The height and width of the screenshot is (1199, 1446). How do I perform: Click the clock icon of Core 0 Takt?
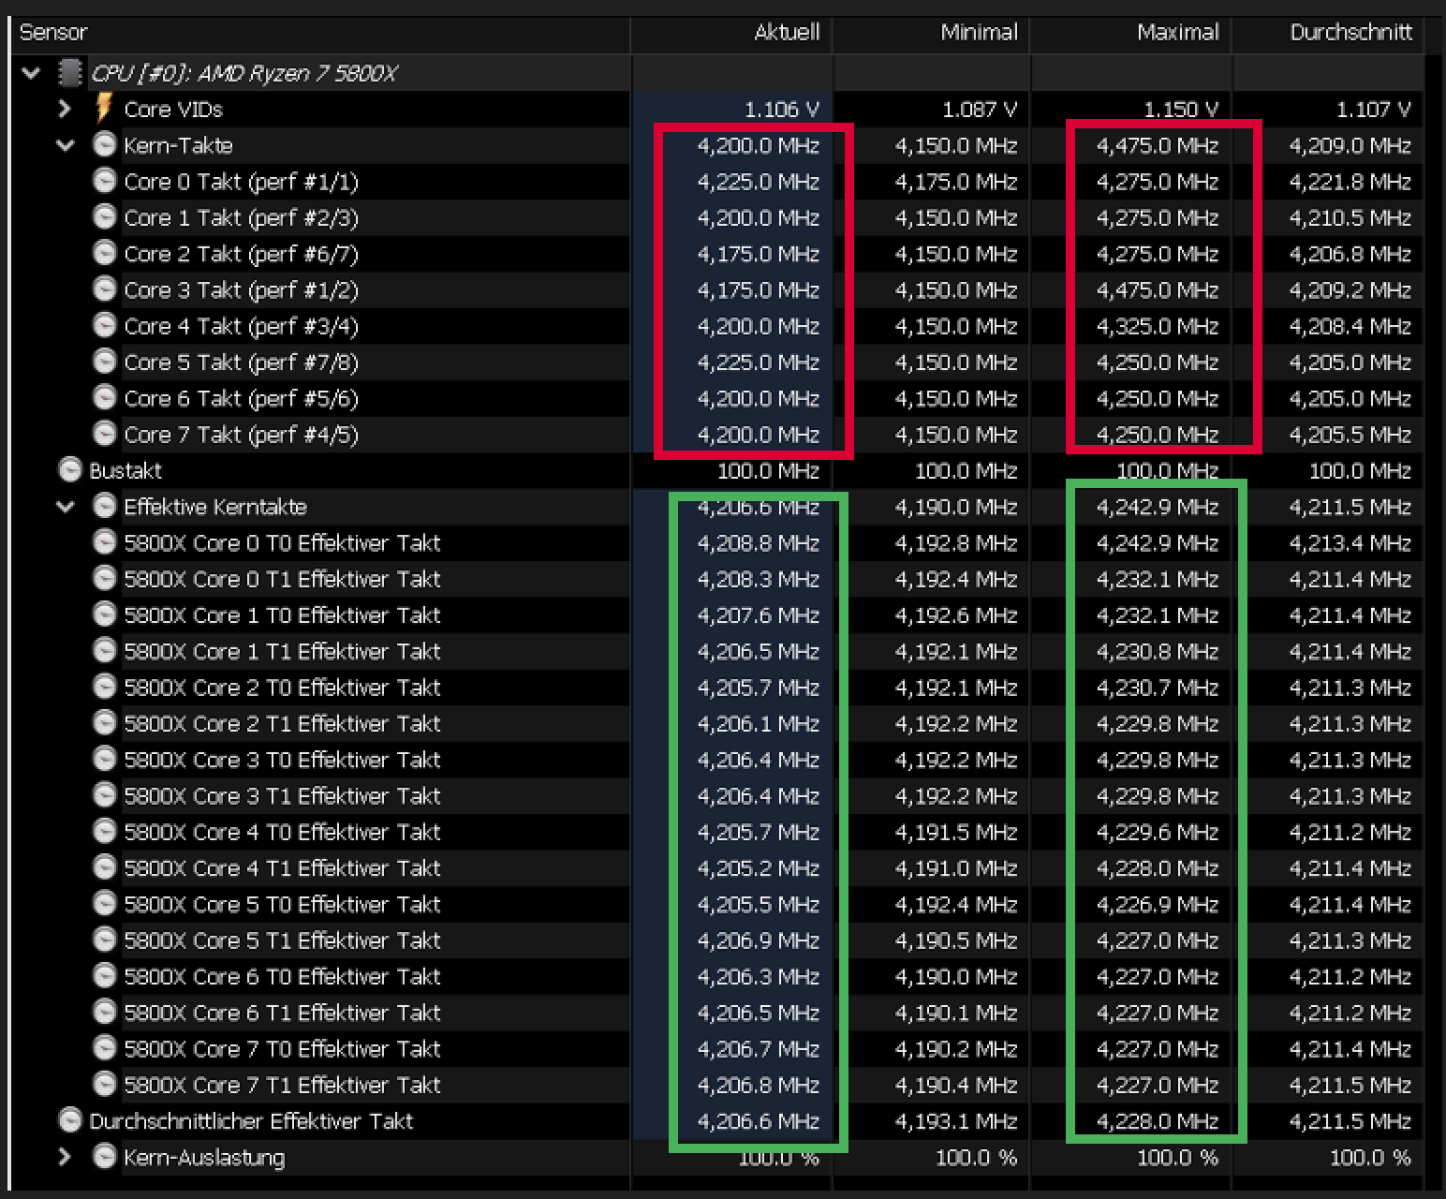coord(105,181)
